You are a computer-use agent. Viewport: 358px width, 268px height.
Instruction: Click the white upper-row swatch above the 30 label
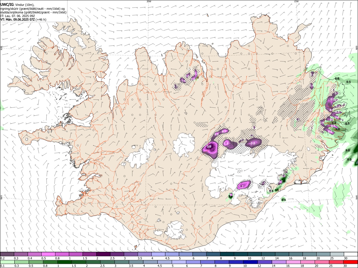(350, 254)
